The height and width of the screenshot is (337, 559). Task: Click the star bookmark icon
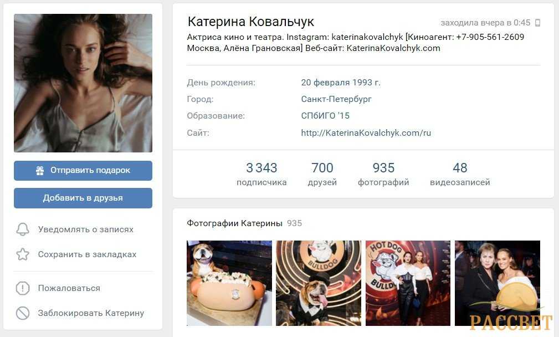click(x=23, y=254)
